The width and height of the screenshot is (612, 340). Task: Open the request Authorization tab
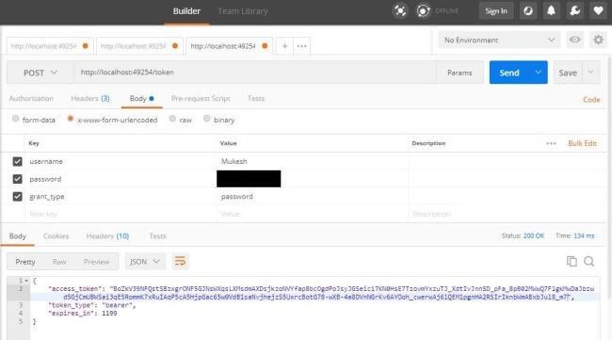click(31, 98)
